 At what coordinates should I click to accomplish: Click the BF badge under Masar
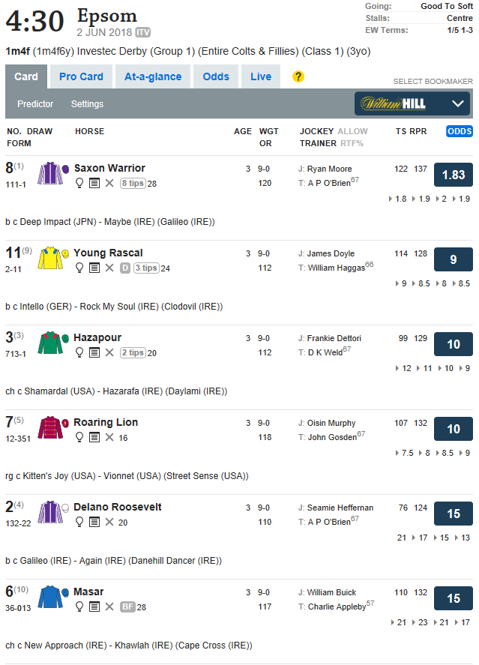(x=127, y=607)
